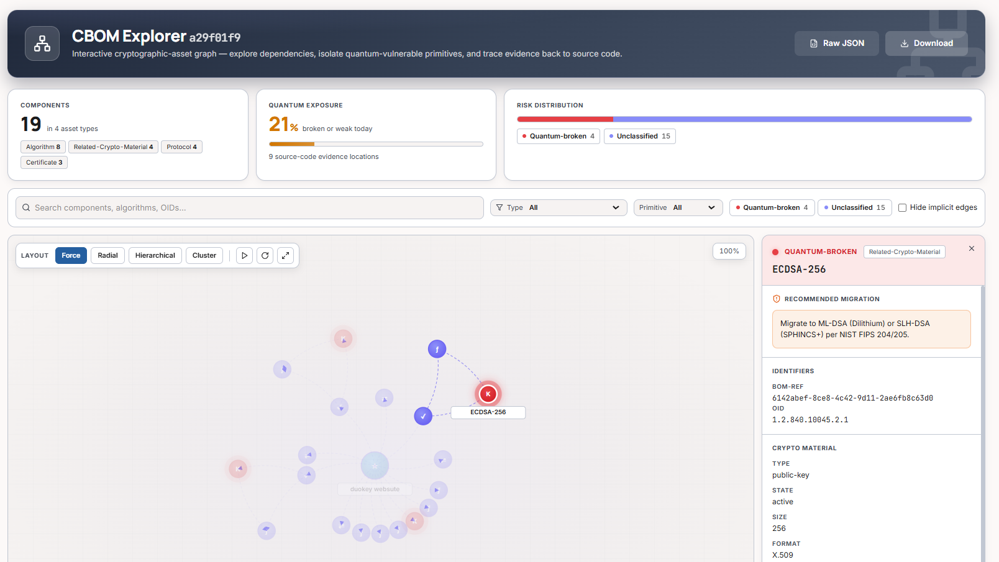Switch layout to Cluster

point(204,255)
